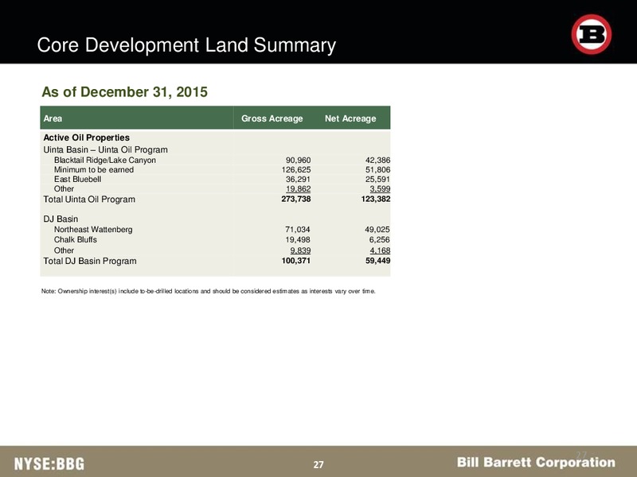The height and width of the screenshot is (477, 637).
Task: Select the 'Chalk Bluffs' row label
Action: click(x=76, y=240)
